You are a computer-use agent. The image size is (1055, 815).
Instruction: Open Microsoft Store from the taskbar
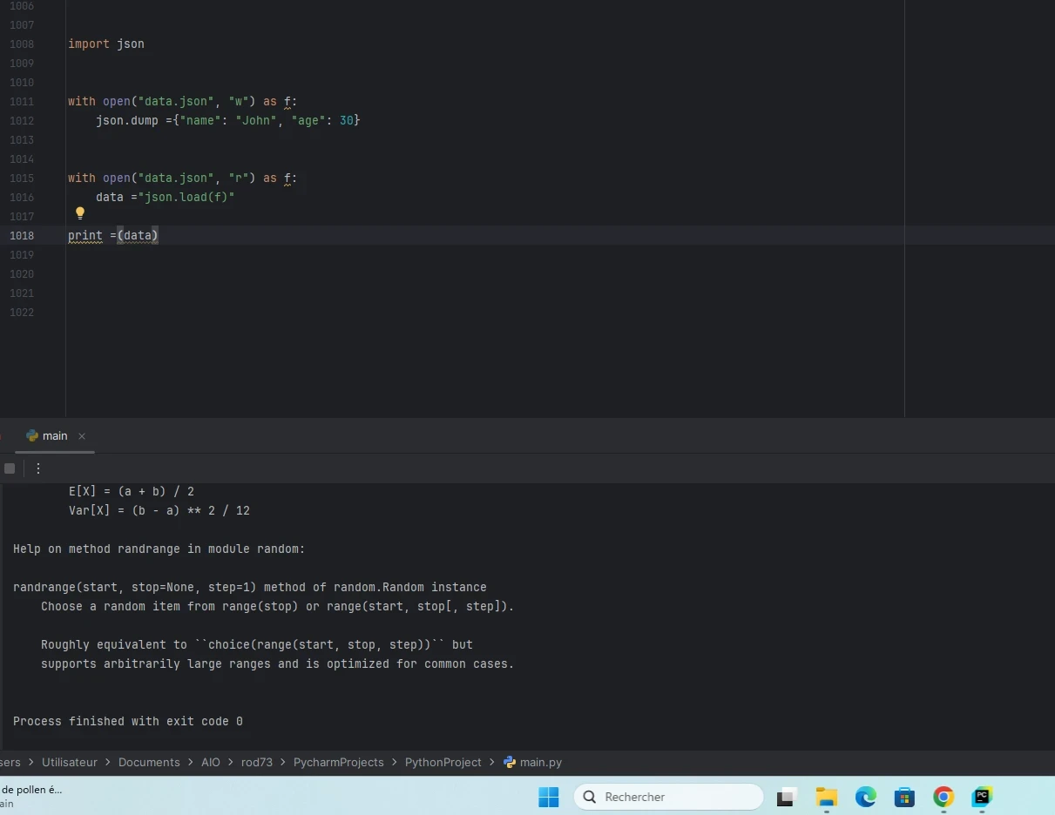pyautogui.click(x=904, y=797)
